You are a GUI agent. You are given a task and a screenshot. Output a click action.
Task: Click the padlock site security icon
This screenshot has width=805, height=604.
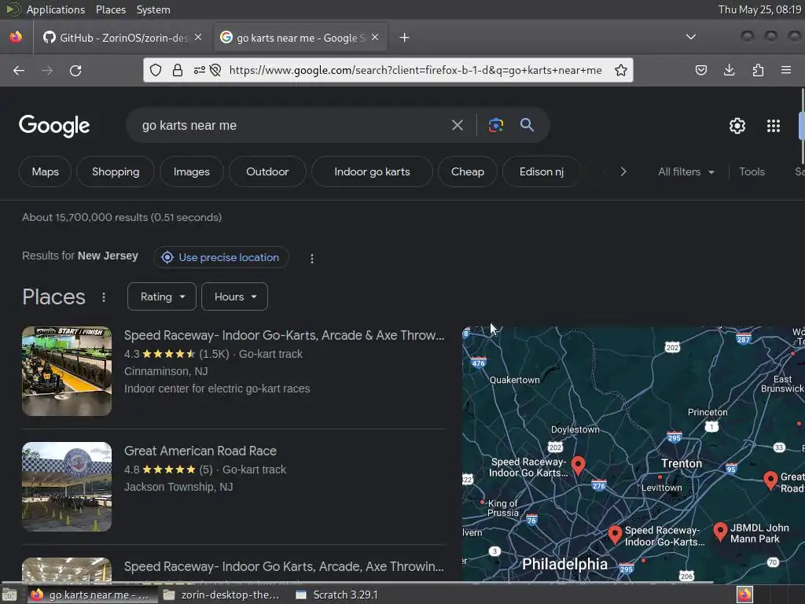(178, 70)
